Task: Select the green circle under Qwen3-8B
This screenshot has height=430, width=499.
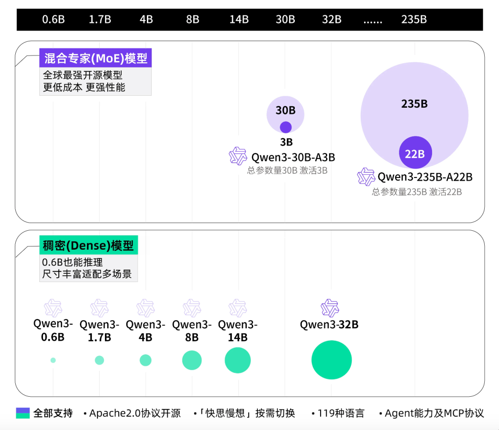Action: (x=192, y=360)
